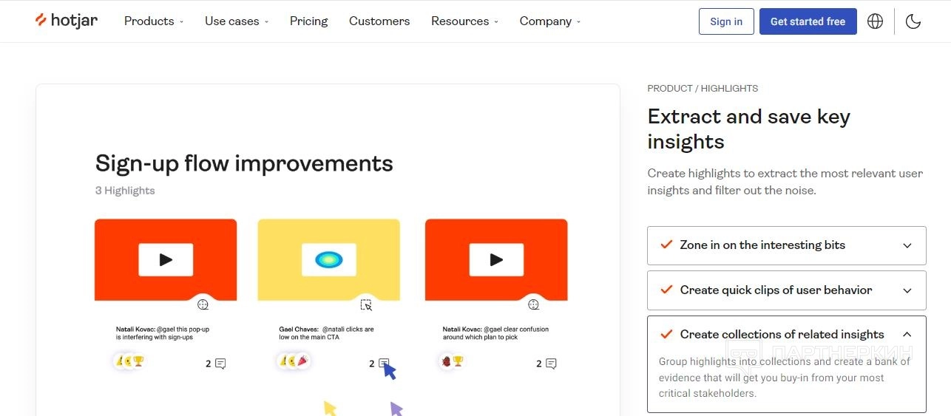The height and width of the screenshot is (416, 951).
Task: Expand 'Create quick clips of user behavior'
Action: pos(786,290)
